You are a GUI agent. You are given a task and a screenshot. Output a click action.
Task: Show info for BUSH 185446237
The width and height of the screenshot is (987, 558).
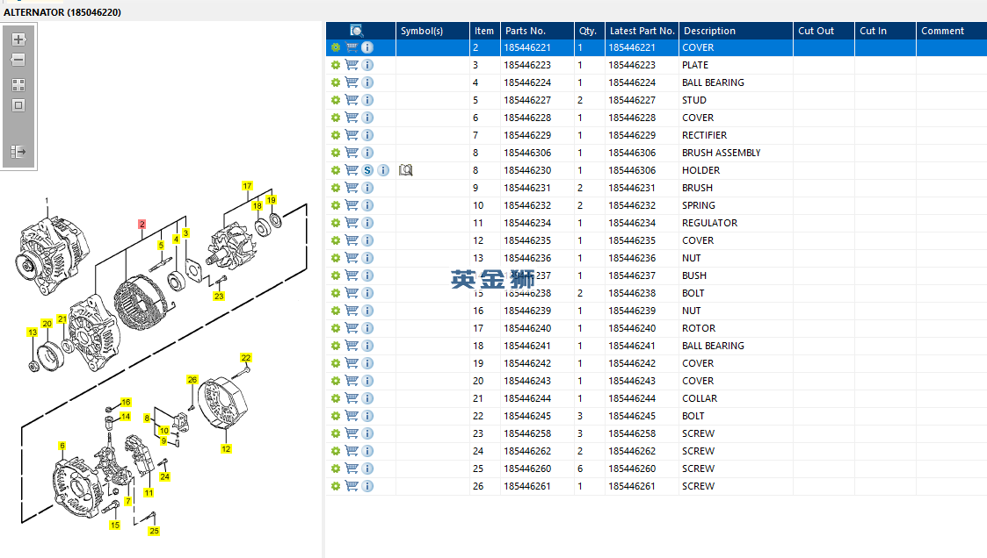pyautogui.click(x=367, y=275)
